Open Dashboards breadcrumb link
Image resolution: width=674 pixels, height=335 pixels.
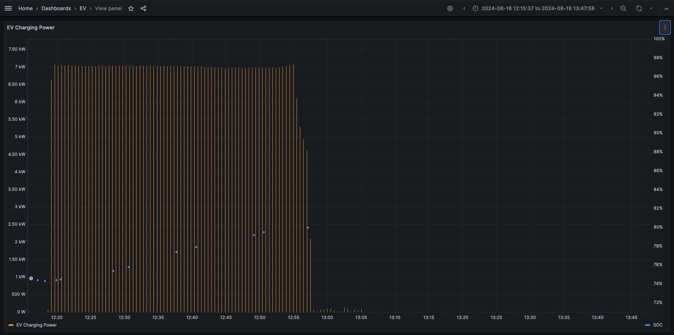tap(56, 8)
